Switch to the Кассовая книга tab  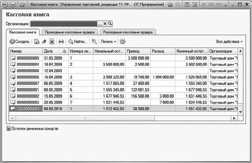pyautogui.click(x=23, y=32)
